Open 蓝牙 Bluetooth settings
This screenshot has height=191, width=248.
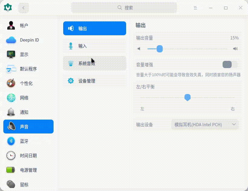click(11, 141)
